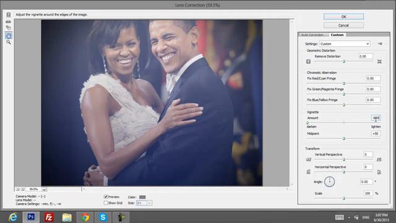This screenshot has width=396, height=223.
Task: Click right Vertical Perspective icon
Action: (379, 160)
